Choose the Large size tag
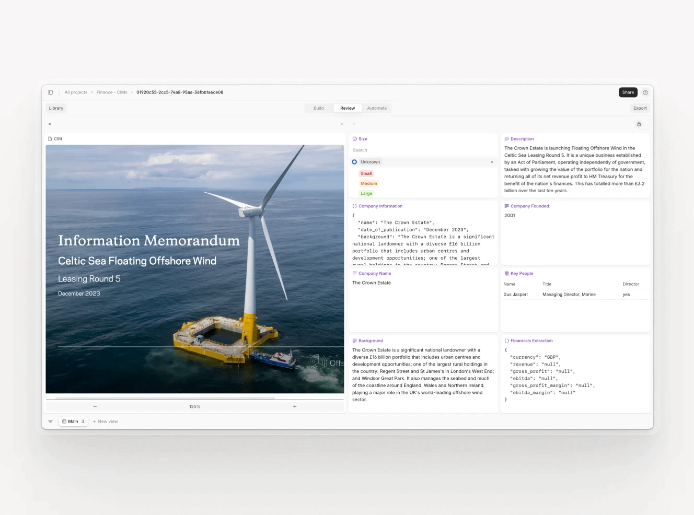Image resolution: width=694 pixels, height=515 pixels. 366,193
